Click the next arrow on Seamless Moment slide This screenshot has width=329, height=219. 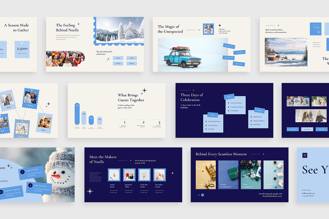click(203, 195)
